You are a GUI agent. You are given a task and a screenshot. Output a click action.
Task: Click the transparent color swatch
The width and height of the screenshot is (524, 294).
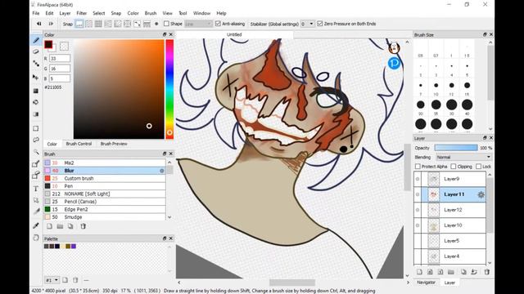coord(64,46)
